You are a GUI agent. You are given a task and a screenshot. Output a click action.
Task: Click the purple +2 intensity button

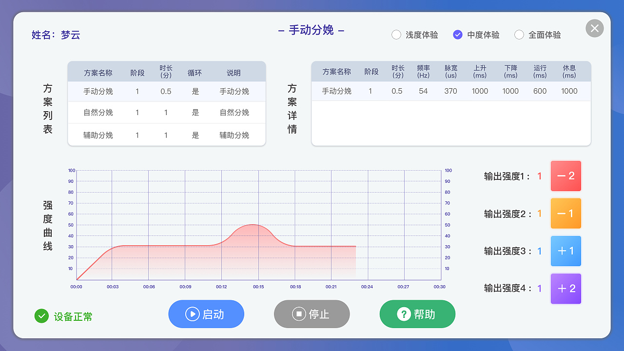(566, 289)
